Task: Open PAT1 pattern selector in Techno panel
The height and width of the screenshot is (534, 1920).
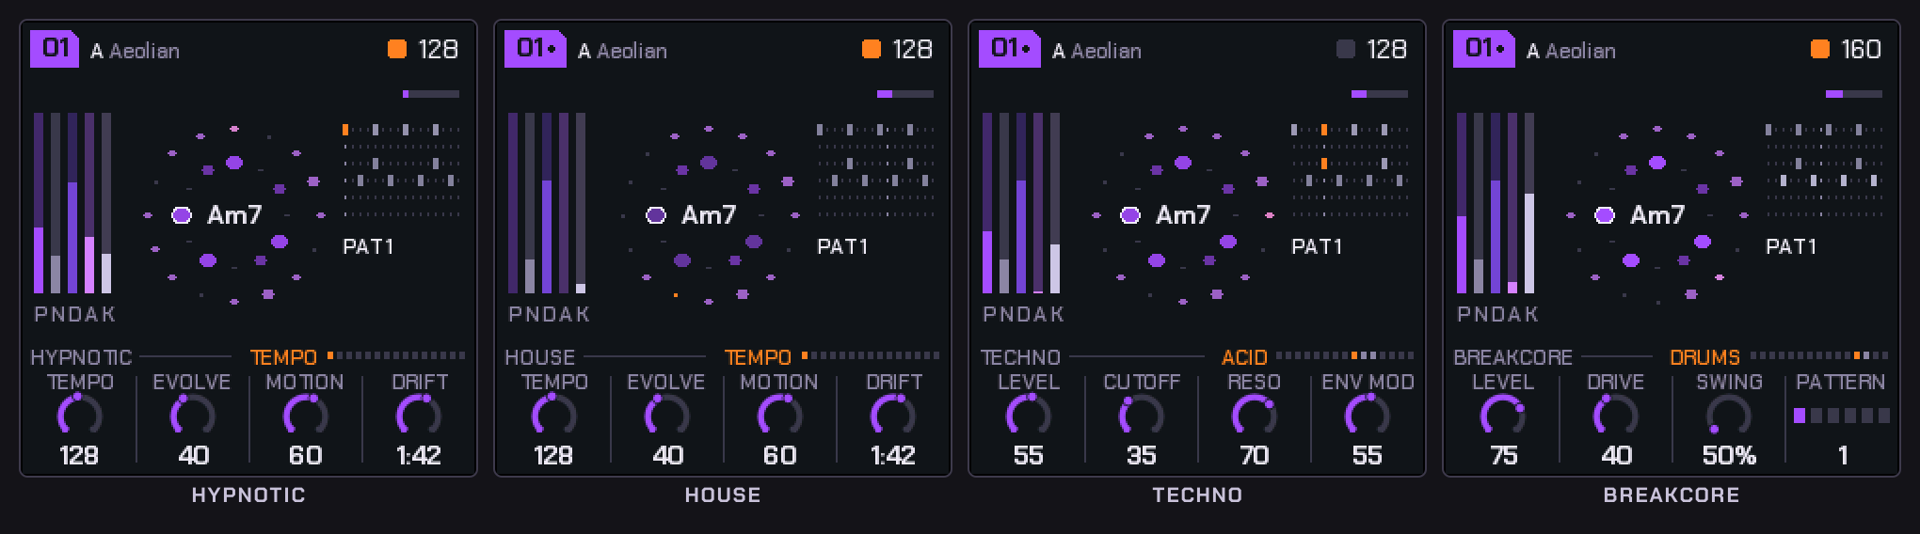Action: [1317, 246]
